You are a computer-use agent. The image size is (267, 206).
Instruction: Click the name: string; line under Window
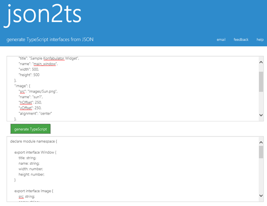pos(29,164)
